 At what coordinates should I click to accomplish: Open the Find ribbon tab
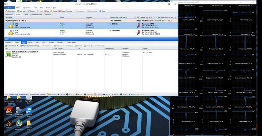[42, 8]
